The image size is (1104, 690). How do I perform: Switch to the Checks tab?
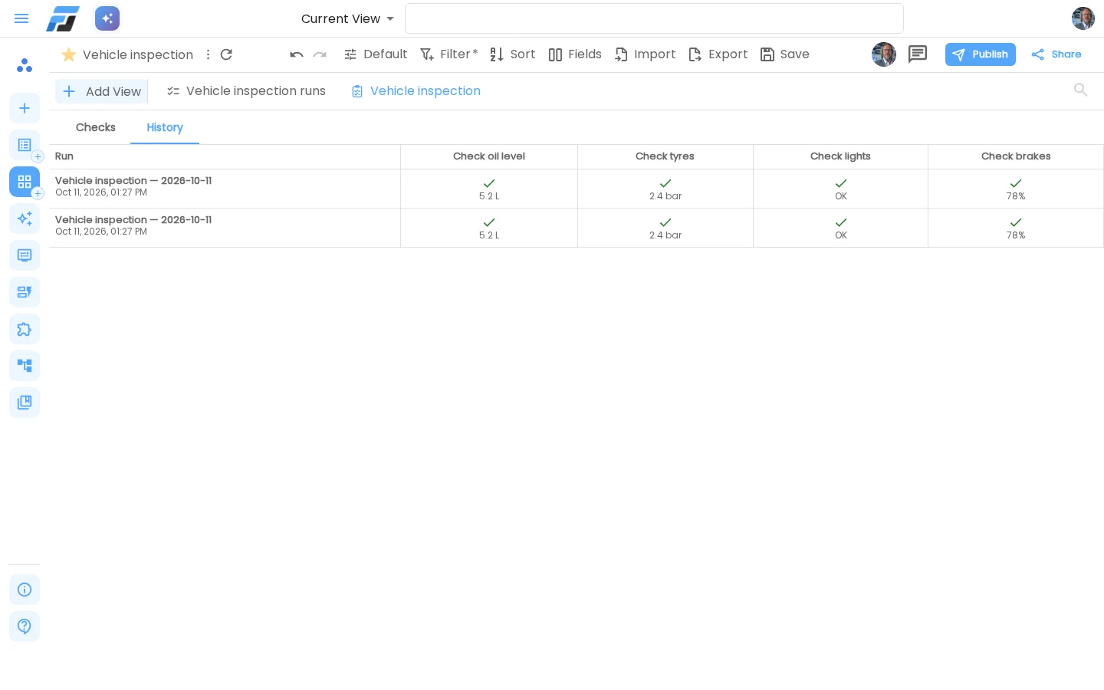(x=96, y=127)
